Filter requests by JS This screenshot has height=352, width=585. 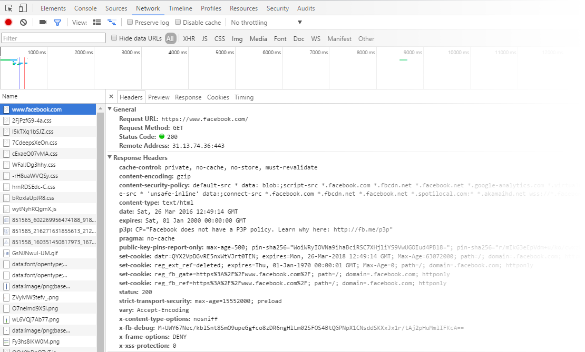coord(204,39)
